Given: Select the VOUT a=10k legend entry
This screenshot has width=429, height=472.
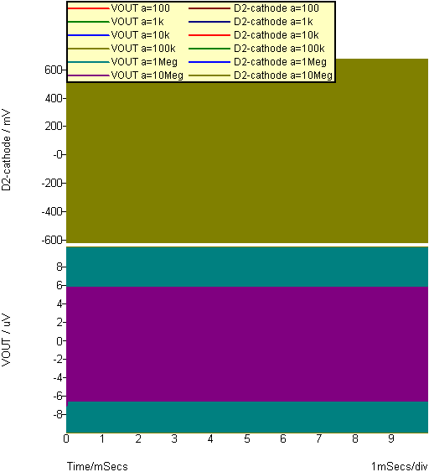Looking at the screenshot, I should tap(119, 35).
